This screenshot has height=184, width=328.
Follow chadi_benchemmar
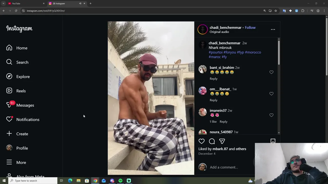click(250, 28)
